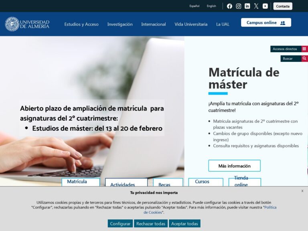Open the Investigación menu
Viewport: 308px width, 231px height.
(120, 24)
